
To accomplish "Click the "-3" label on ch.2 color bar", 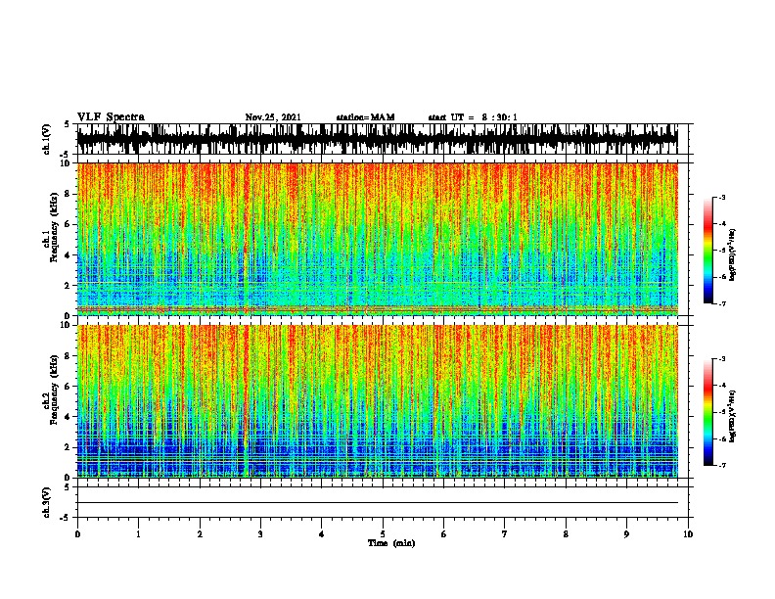I will 721,359.
